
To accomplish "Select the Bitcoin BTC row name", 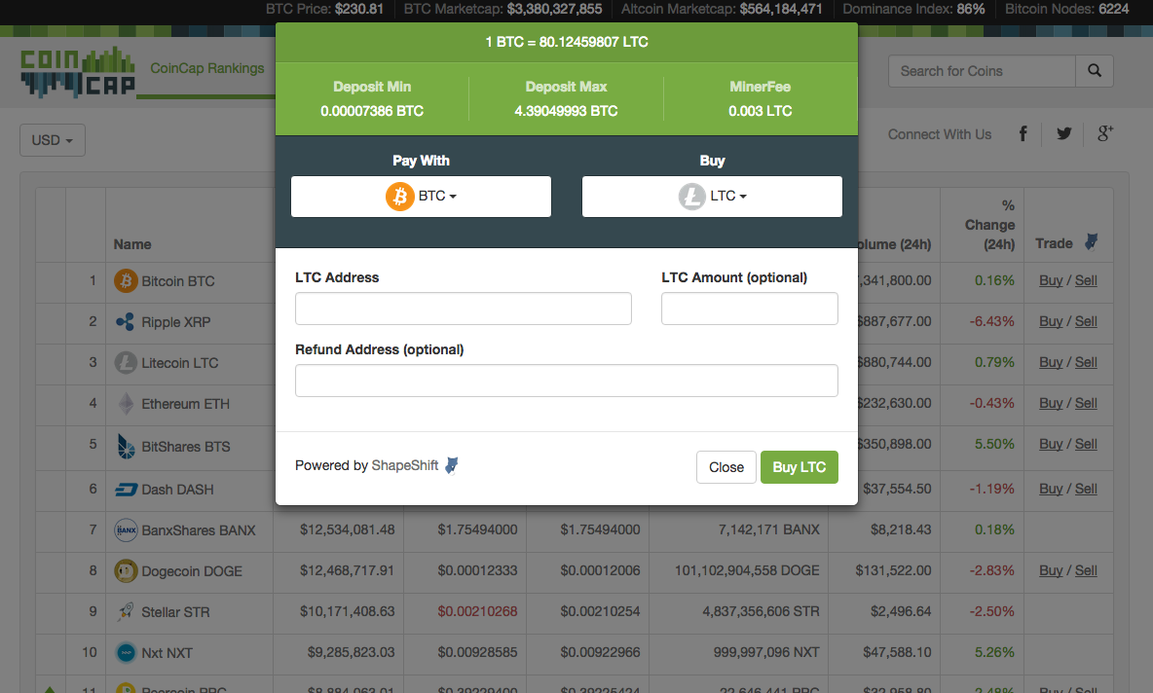I will 178,281.
